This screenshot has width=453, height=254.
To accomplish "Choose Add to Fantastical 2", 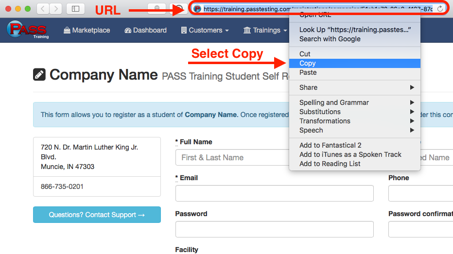I will [x=355, y=145].
